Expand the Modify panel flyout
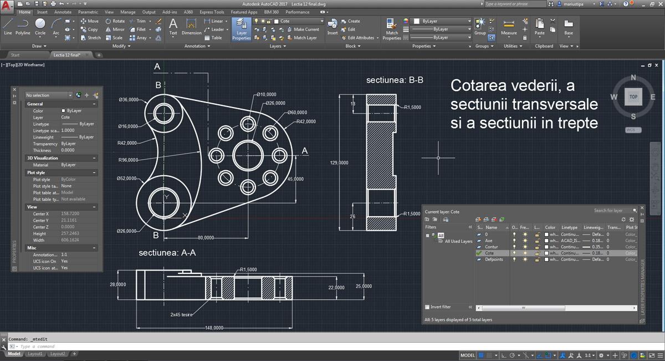 coord(120,46)
